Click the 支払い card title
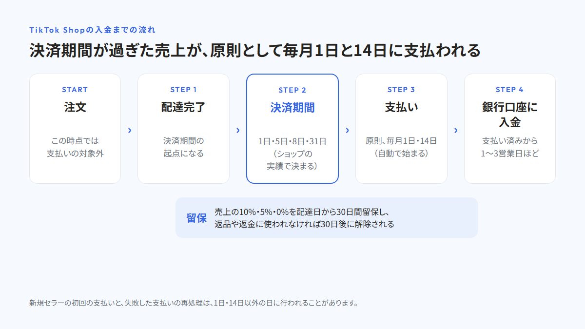This screenshot has height=329, width=585. 401,107
